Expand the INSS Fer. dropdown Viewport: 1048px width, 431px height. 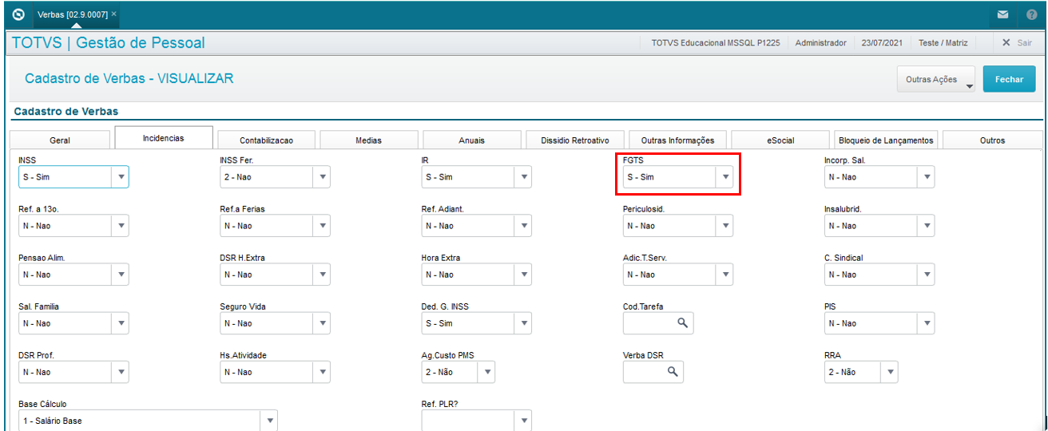pyautogui.click(x=323, y=177)
